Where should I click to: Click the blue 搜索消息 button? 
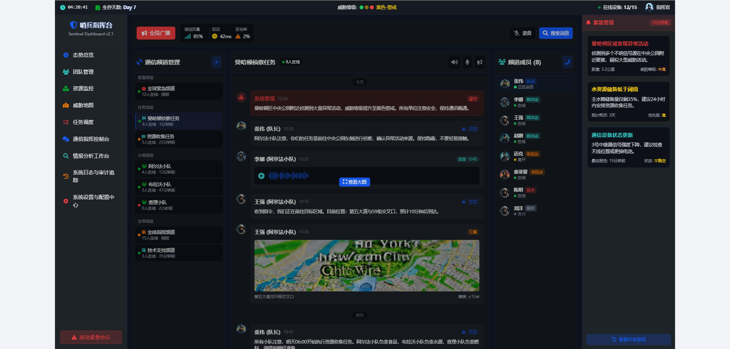pyautogui.click(x=556, y=33)
